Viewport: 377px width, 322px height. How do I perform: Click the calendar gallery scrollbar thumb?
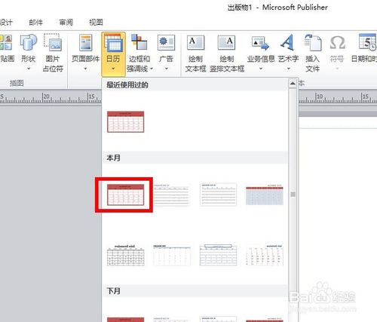pos(293,195)
